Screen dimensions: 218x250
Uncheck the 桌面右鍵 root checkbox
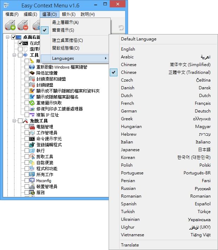[x=14, y=37]
